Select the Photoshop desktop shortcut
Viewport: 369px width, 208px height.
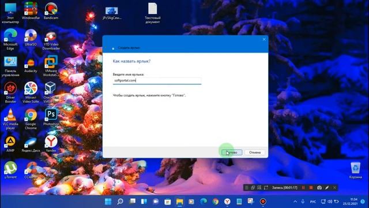(x=51, y=117)
